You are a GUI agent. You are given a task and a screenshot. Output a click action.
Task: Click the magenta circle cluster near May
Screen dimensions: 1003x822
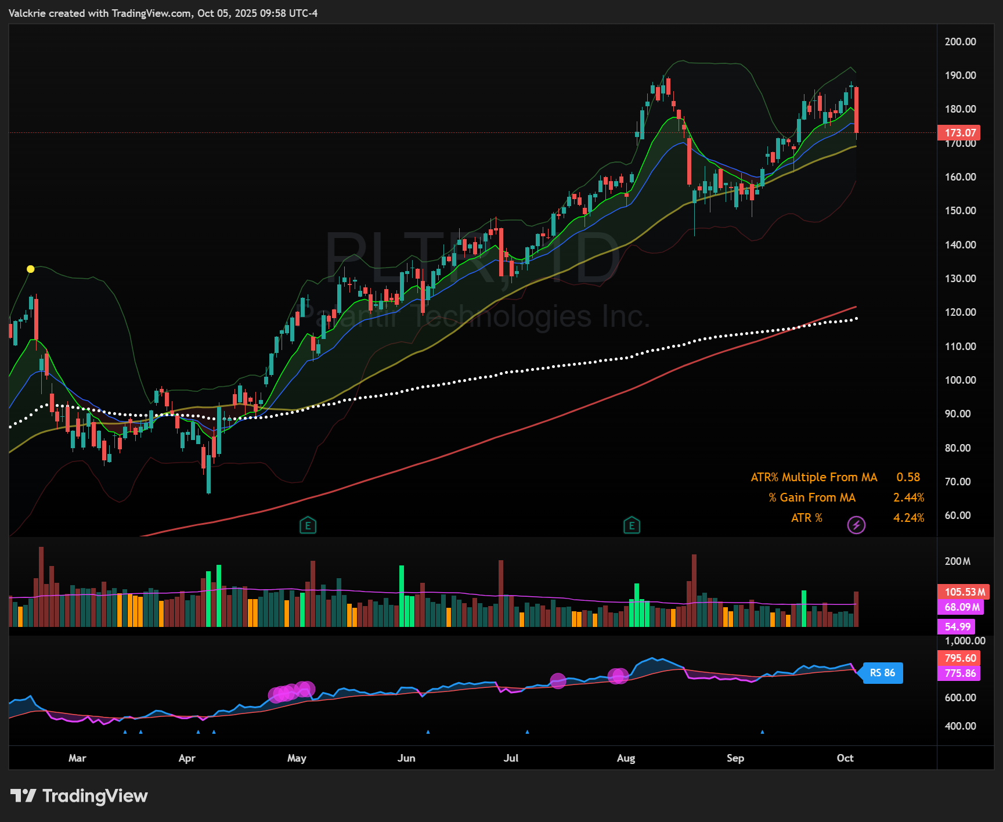291,691
